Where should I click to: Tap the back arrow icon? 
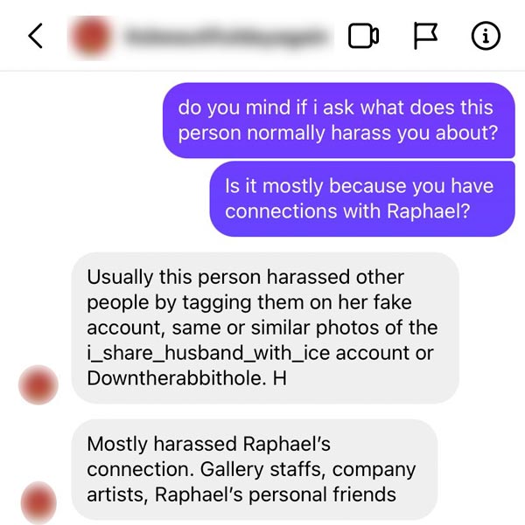click(x=36, y=36)
